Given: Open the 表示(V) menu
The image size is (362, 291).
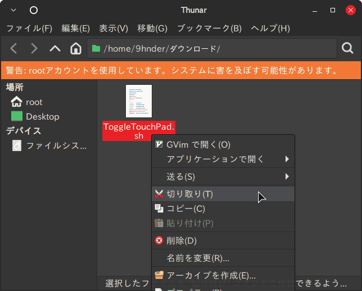Looking at the screenshot, I should point(114,29).
